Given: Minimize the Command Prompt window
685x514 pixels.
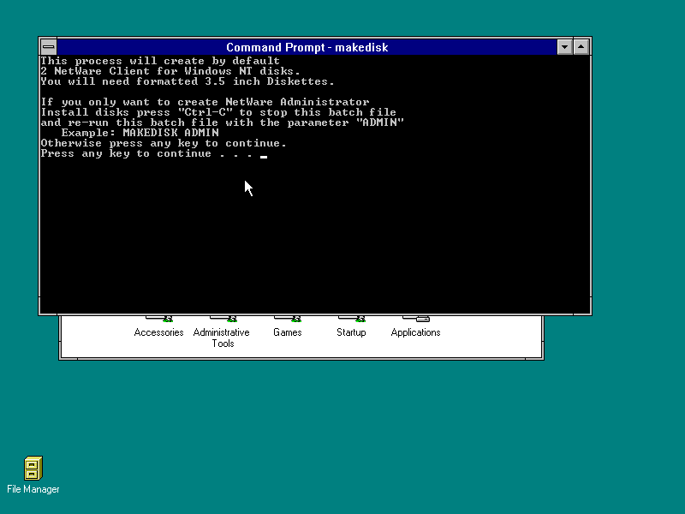Looking at the screenshot, I should point(564,47).
